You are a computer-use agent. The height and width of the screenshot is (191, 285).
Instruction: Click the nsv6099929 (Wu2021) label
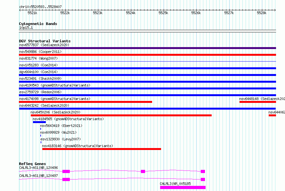tap(58, 132)
